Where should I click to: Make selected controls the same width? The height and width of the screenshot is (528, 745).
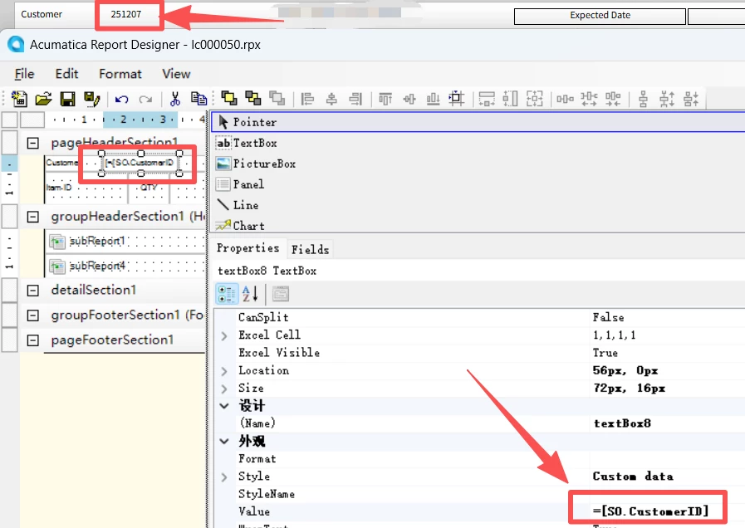[487, 99]
